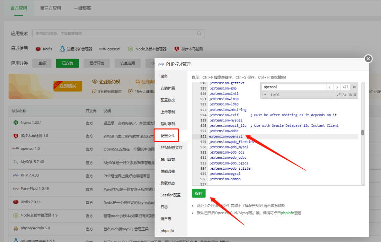Close the editor search box
Image resolution: width=381 pixels, height=242 pixels.
[354, 87]
